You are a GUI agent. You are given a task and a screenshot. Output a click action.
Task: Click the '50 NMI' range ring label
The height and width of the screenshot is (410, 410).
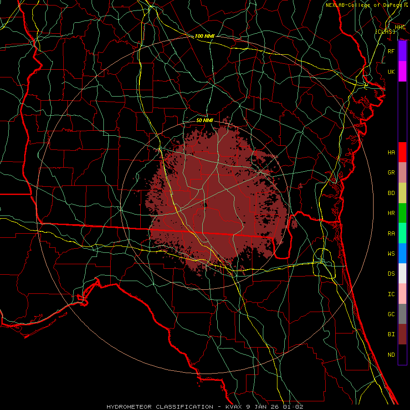click(205, 120)
